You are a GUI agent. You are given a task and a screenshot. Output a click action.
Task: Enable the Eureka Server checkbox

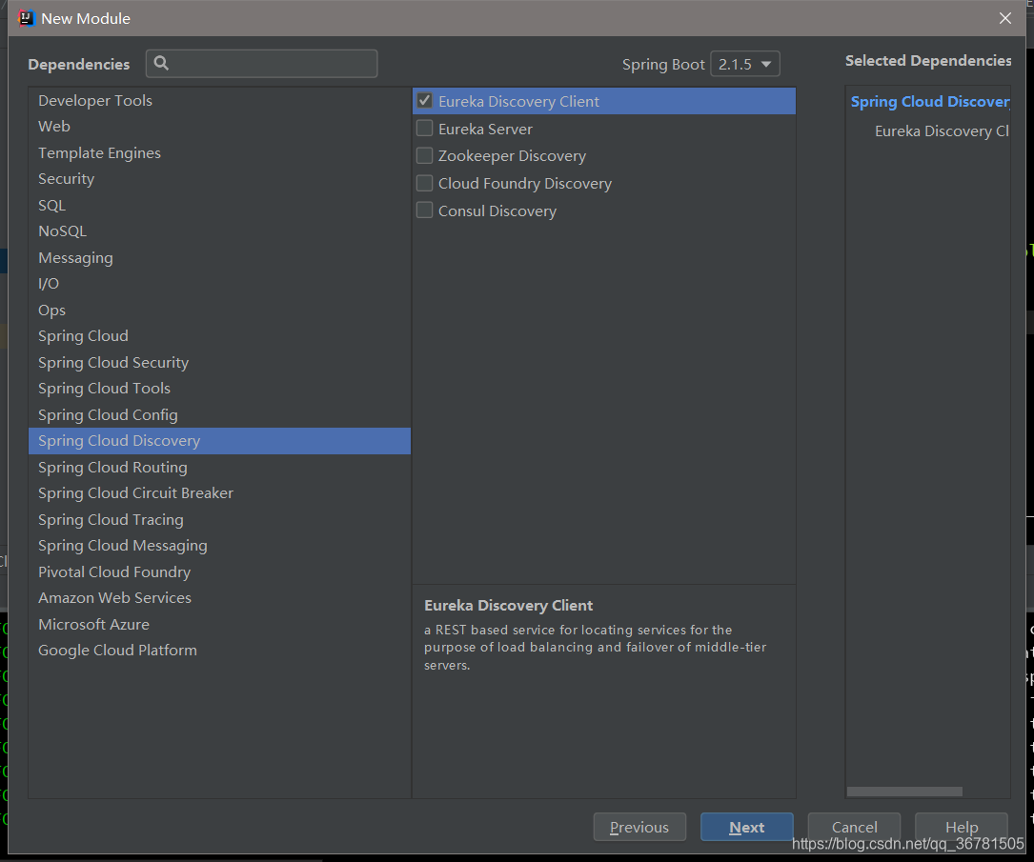coord(425,129)
